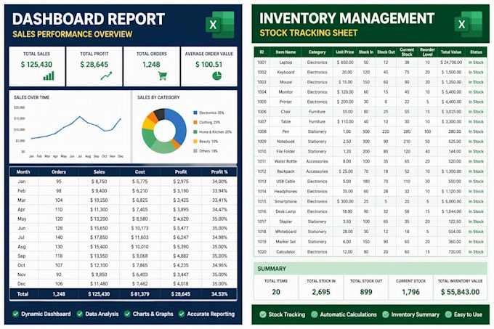
Task: Click the Stock Tracking Sheet subtitle
Action: 309,33
